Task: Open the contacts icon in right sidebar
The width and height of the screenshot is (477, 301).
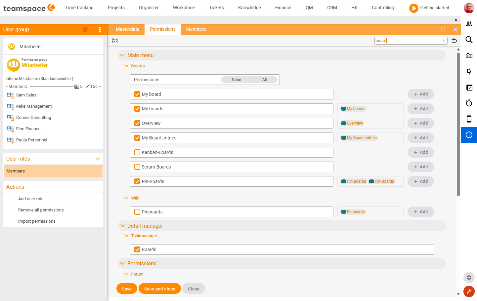Action: pos(469,24)
